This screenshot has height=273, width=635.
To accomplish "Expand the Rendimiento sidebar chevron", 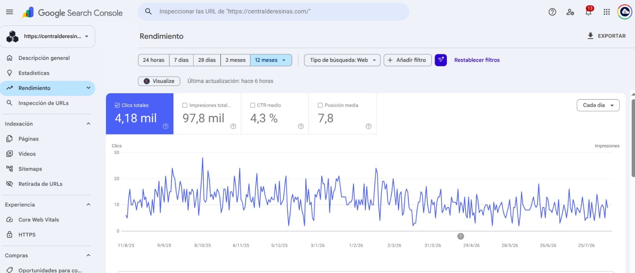I will (x=89, y=88).
